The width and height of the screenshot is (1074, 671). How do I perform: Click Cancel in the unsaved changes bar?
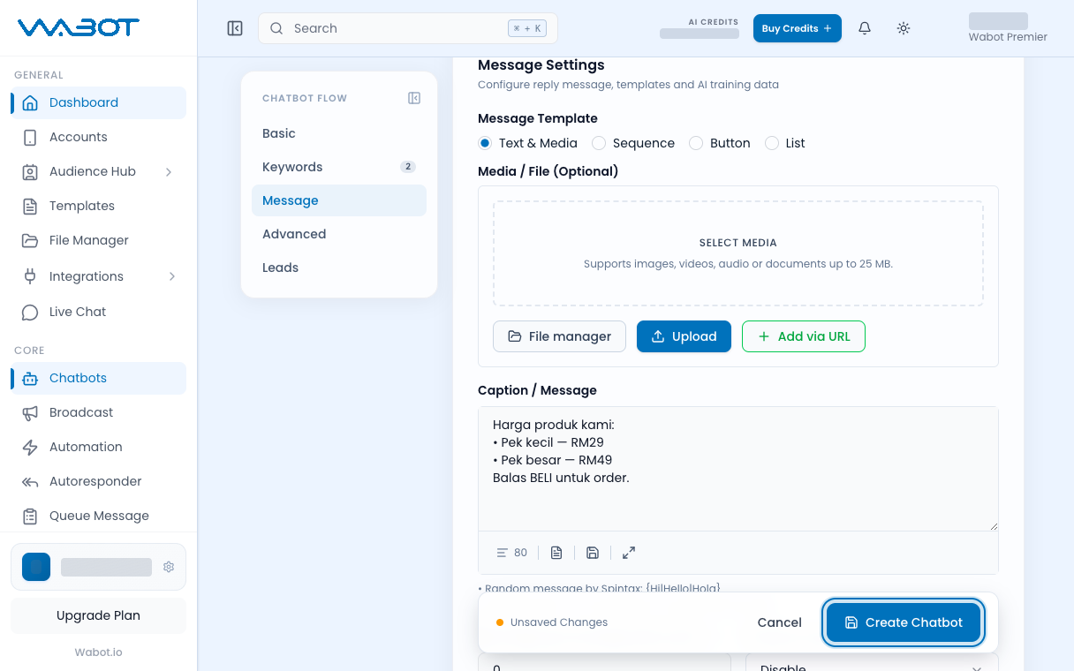point(780,622)
